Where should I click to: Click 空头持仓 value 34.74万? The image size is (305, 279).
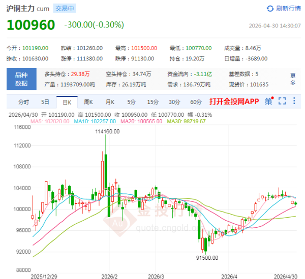(142, 74)
